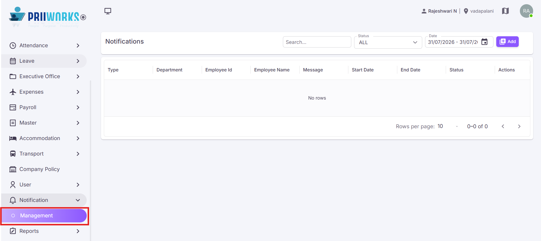Open the RA user avatar

pos(526,11)
